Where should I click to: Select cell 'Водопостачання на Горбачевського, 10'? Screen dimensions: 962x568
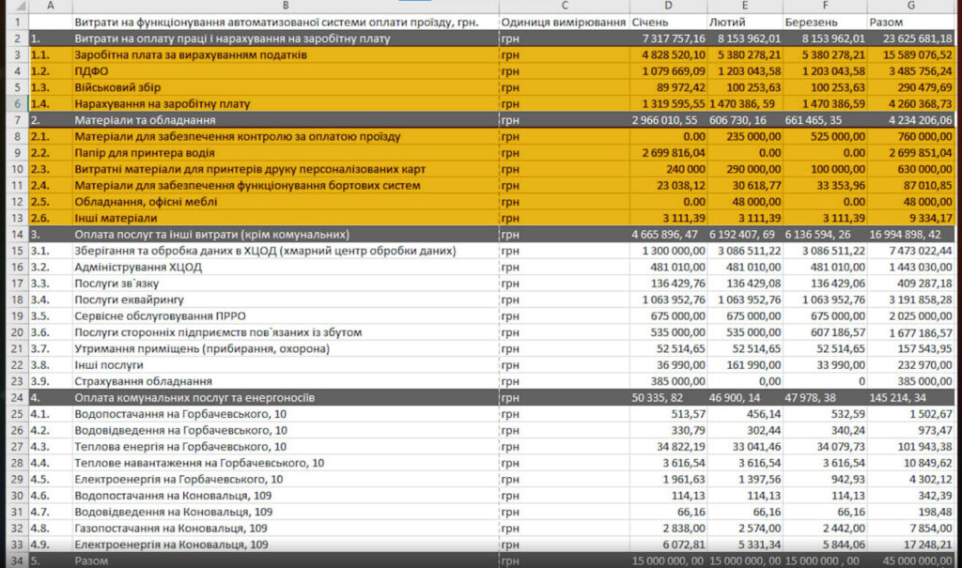click(286, 414)
